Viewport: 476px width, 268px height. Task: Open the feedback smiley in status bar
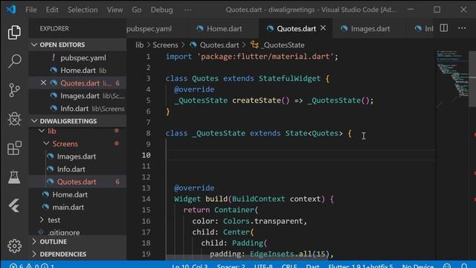(447, 266)
